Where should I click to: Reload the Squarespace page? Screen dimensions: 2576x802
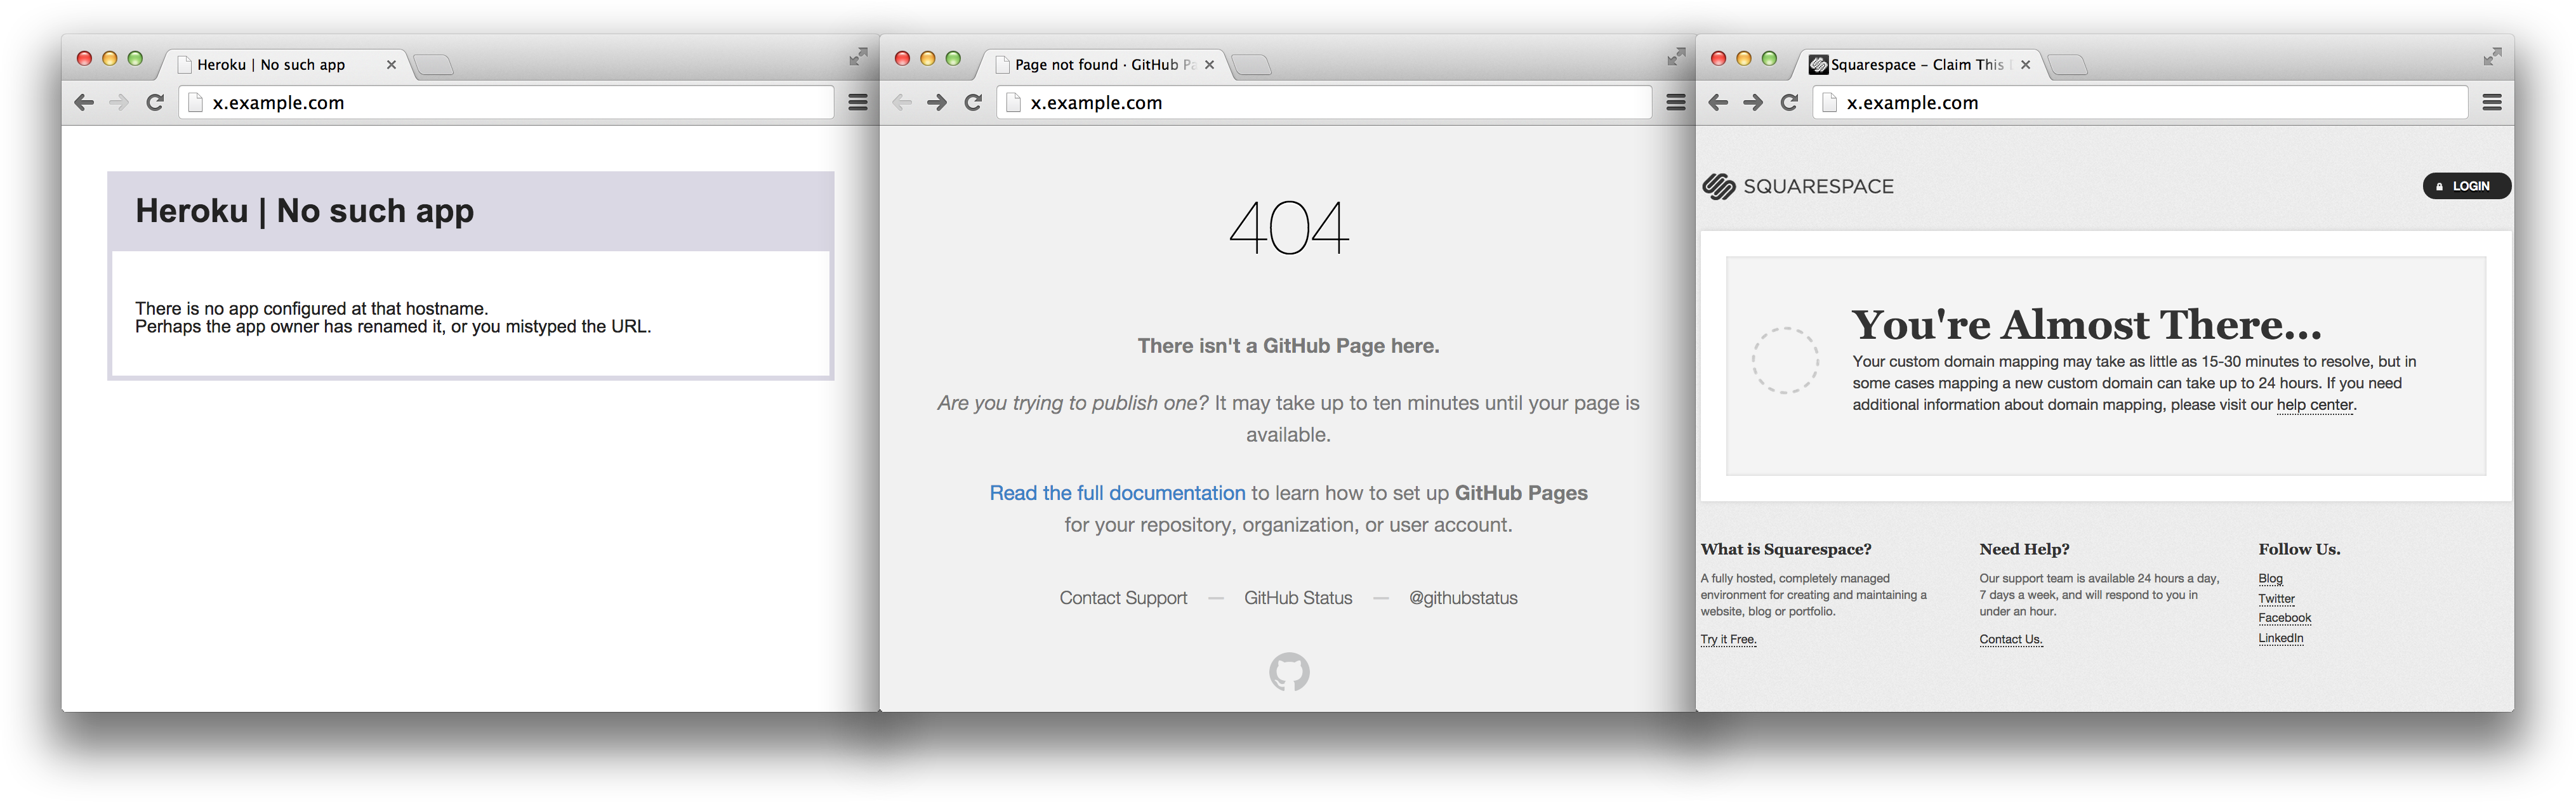coord(1789,102)
